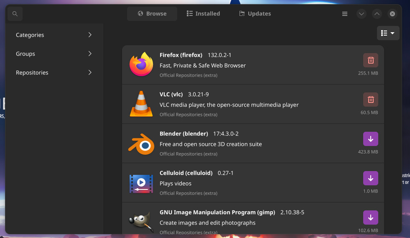Click the 255.1 MB size label
410x238 pixels.
tap(368, 73)
